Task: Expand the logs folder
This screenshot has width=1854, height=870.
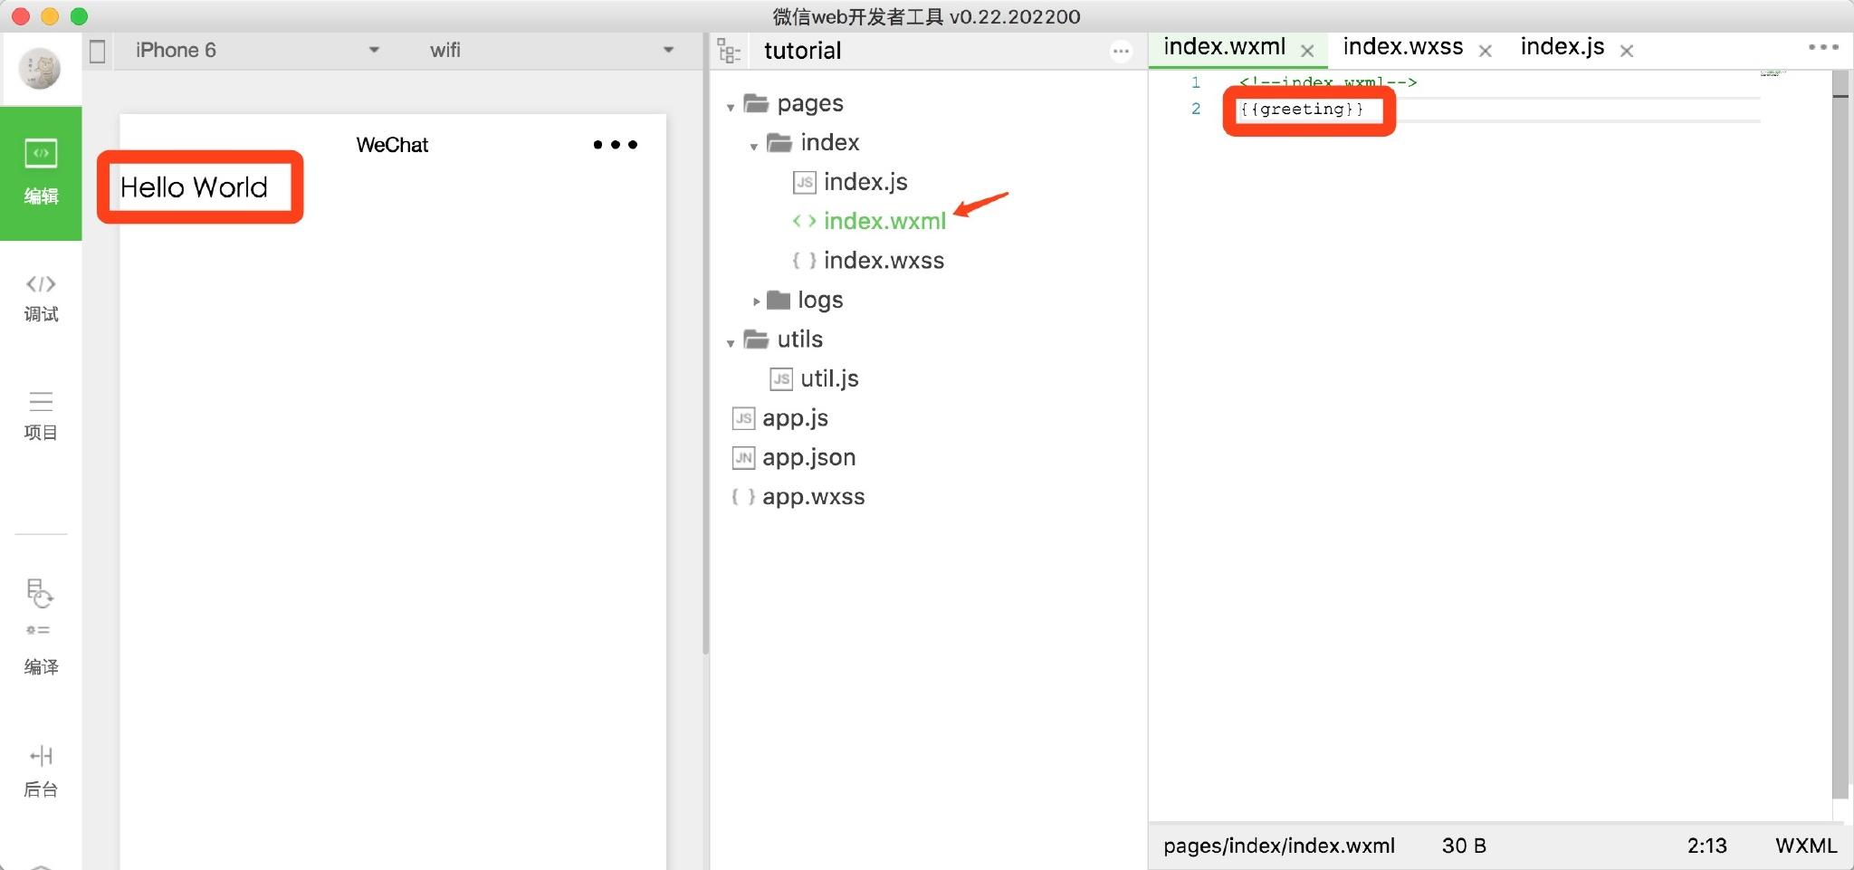Action: pos(756,301)
